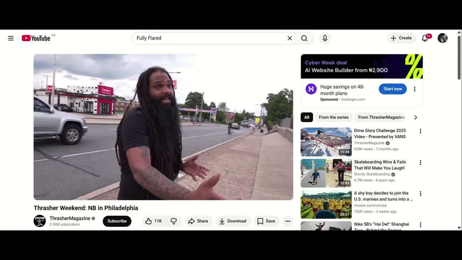The image size is (462, 260).
Task: Open Skateboarding Wins & Fails thumbnail
Action: [x=326, y=173]
